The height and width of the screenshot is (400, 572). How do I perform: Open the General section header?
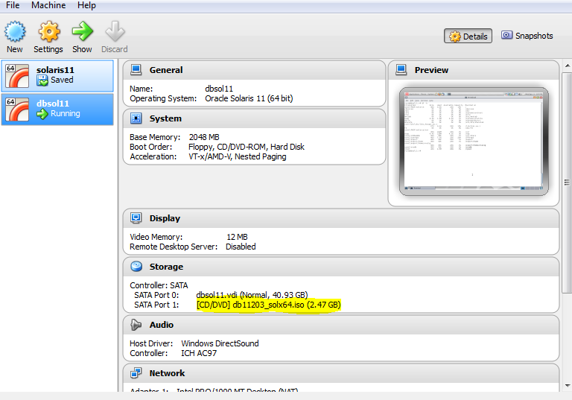point(254,70)
